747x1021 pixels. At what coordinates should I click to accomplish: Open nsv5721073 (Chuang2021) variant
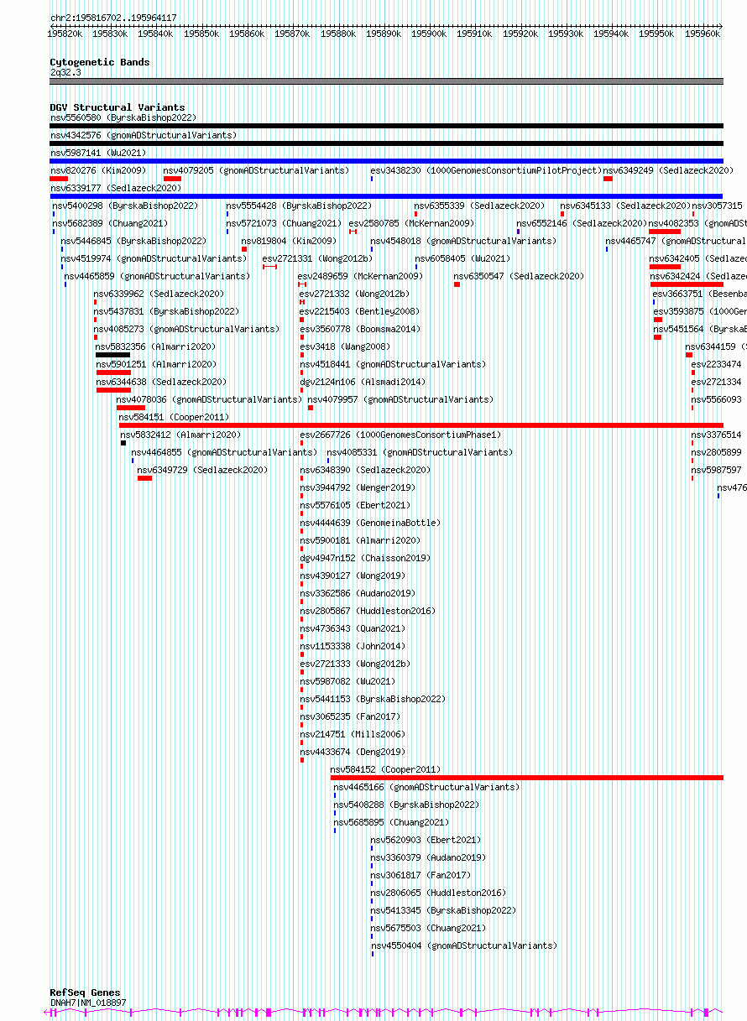click(284, 223)
